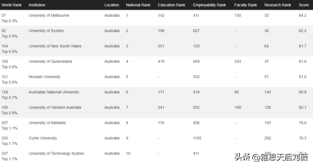Open University of Sydney entry

(46, 31)
